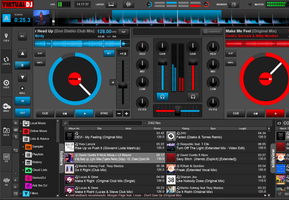Image resolution: width=289 pixels, height=200 pixels.
Task: Expand the Local Music folder
Action: 21,123
